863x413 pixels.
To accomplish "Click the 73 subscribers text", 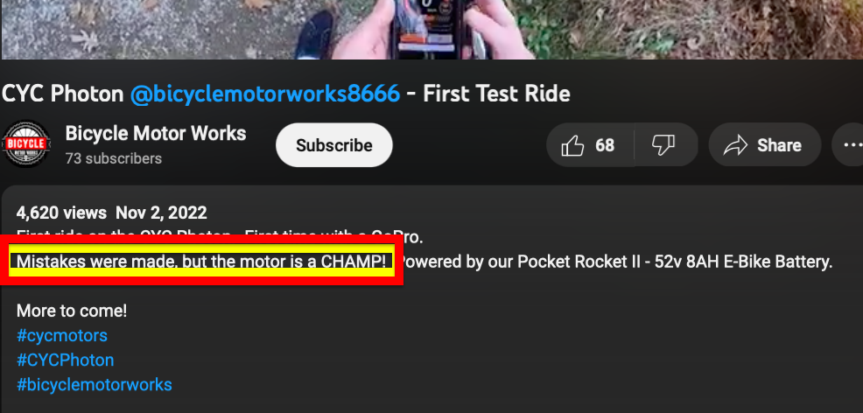I will click(114, 158).
